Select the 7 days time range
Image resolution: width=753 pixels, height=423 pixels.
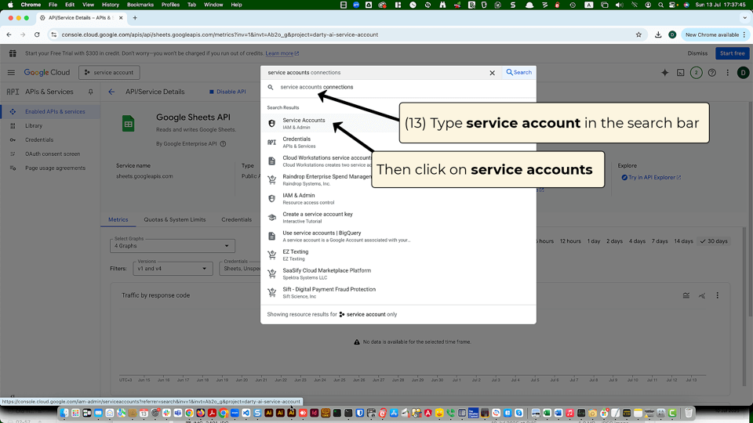pos(660,241)
